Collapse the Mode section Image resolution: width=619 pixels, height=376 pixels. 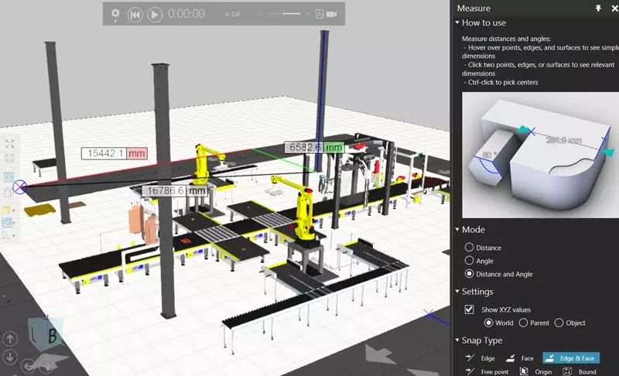[x=457, y=230]
